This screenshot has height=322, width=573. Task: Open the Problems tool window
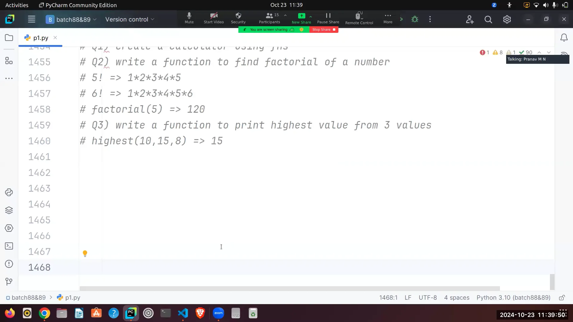coord(9,264)
